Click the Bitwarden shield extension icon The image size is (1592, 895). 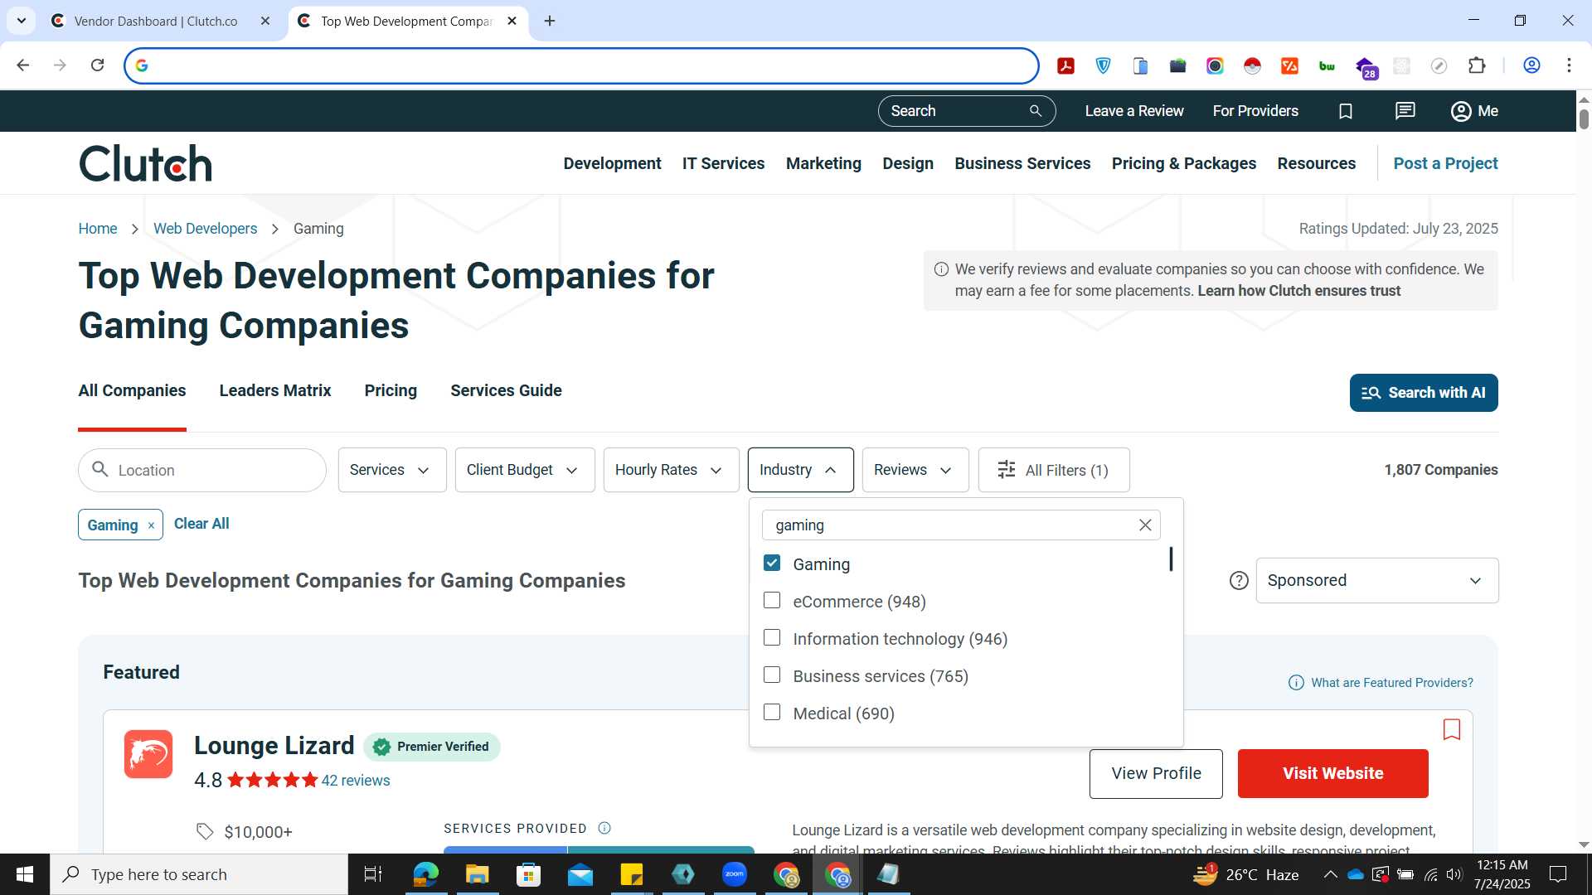click(1104, 65)
